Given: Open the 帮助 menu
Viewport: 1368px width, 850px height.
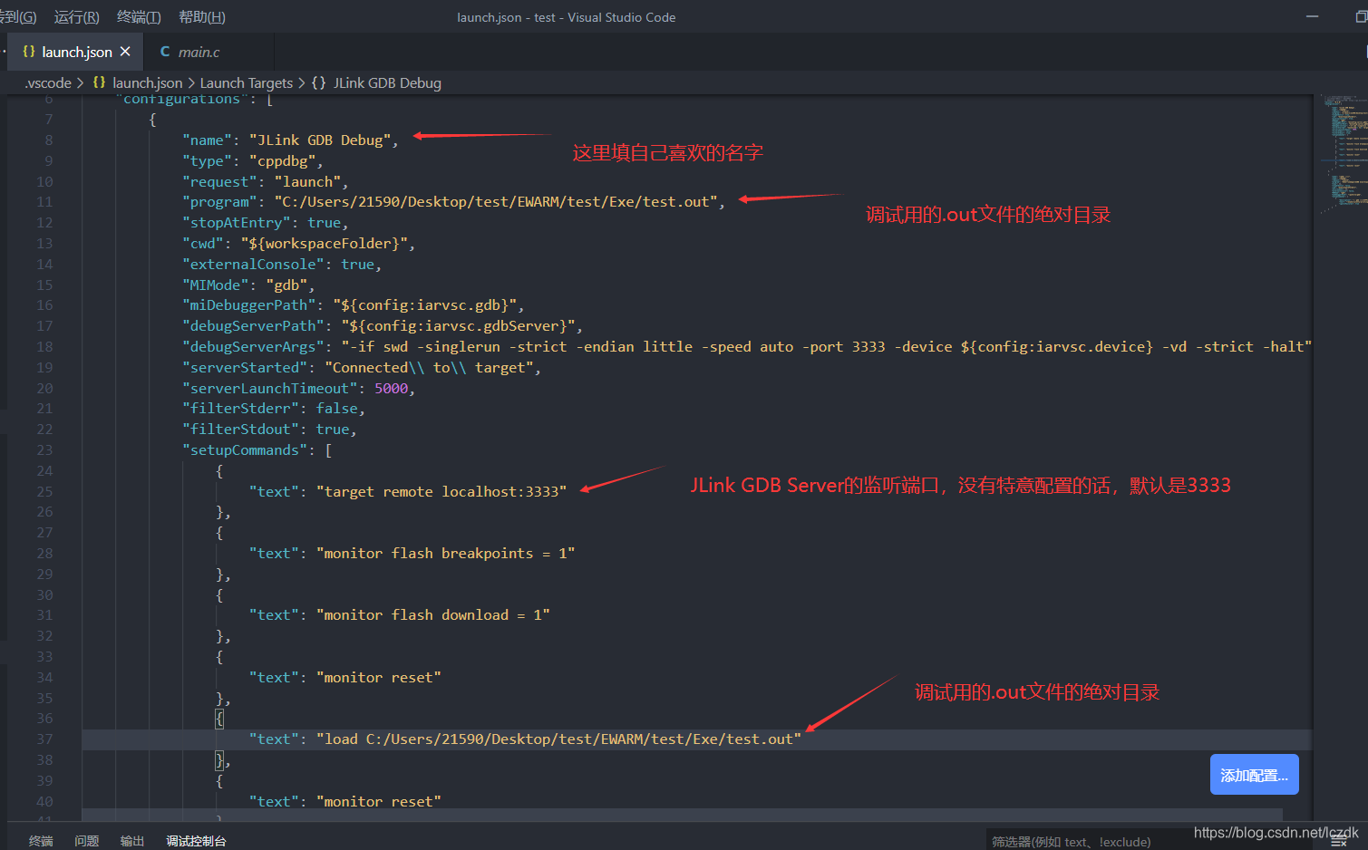Looking at the screenshot, I should click(200, 16).
